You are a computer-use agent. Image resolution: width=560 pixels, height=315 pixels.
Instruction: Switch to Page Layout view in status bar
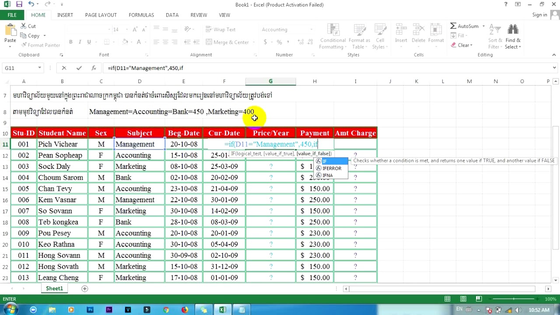(x=463, y=299)
